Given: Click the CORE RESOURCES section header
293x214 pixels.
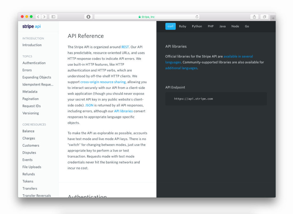Looking at the screenshot, I should pyautogui.click(x=34, y=125).
